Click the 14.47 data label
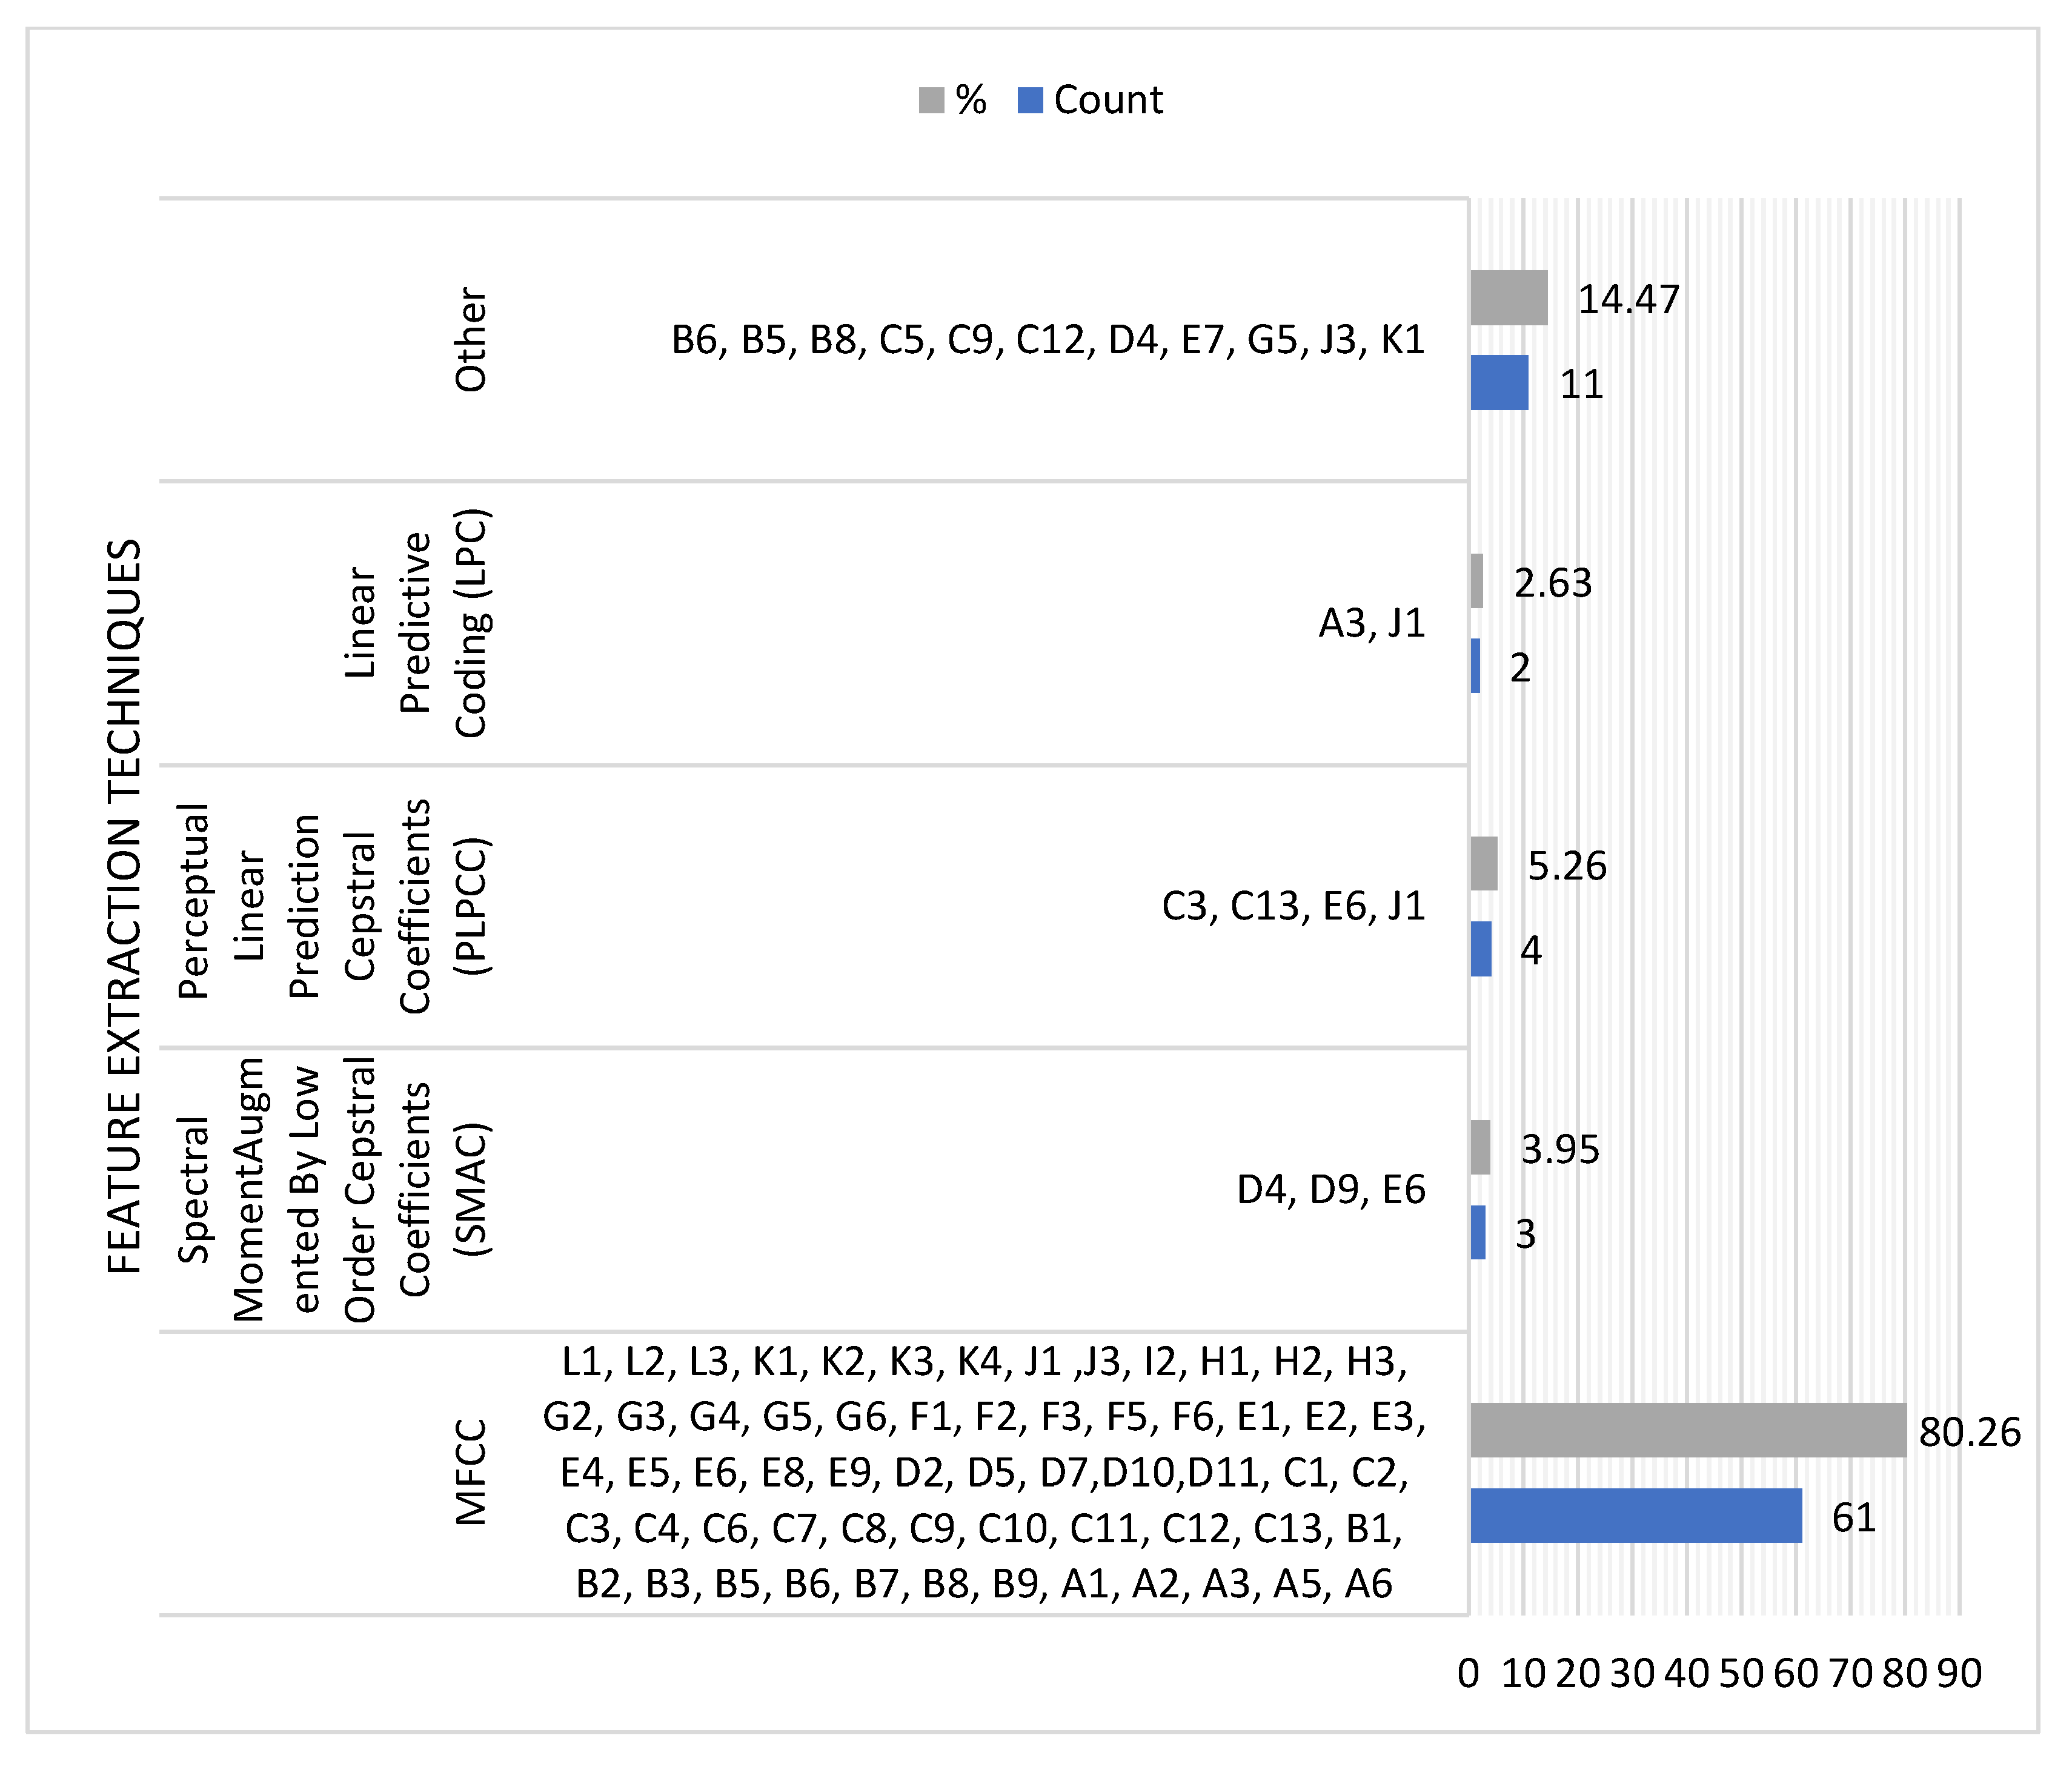This screenshot has height=1770, width=2072. 1628,300
